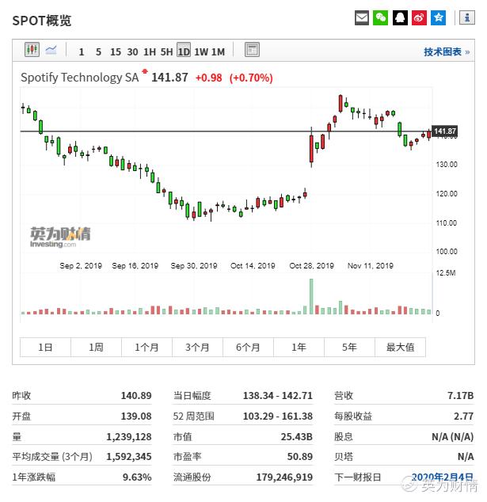The height and width of the screenshot is (502, 487).
Task: Select the 1 minute interval
Action: point(82,52)
